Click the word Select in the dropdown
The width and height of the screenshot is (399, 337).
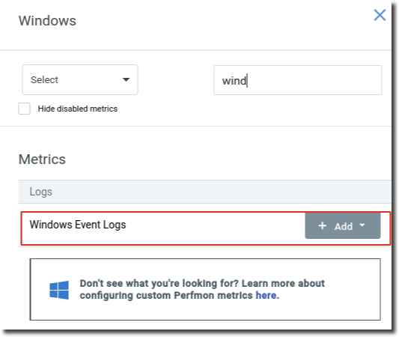pos(44,80)
